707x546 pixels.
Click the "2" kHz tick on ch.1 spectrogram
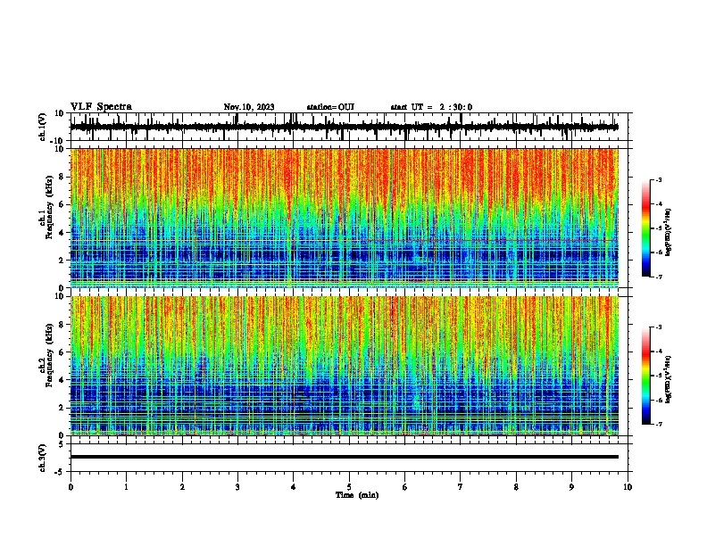click(x=62, y=260)
